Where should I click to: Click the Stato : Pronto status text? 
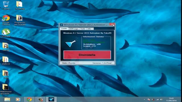point(69,63)
